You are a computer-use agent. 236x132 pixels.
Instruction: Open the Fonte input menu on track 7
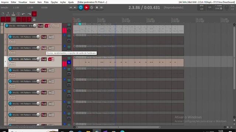pos(44,93)
